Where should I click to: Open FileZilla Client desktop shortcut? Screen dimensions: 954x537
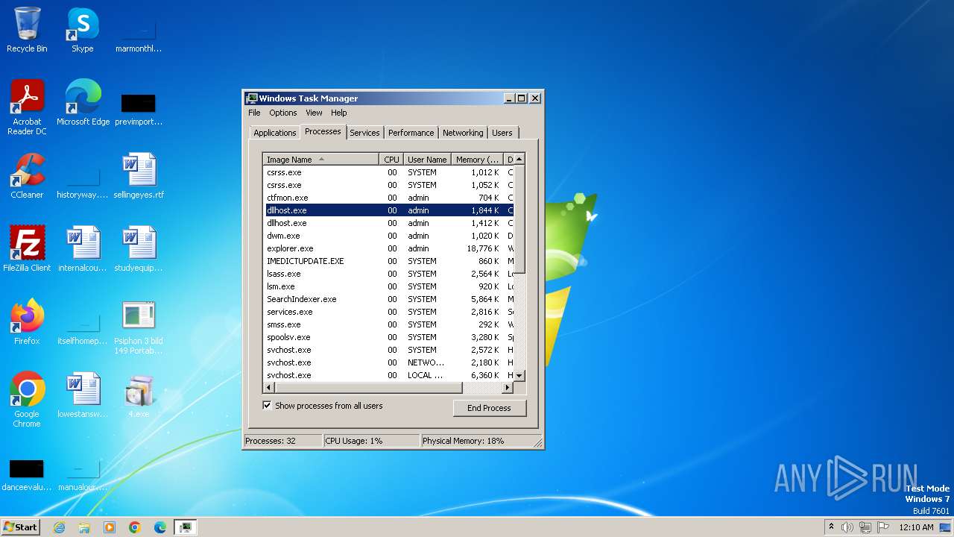[x=27, y=248]
